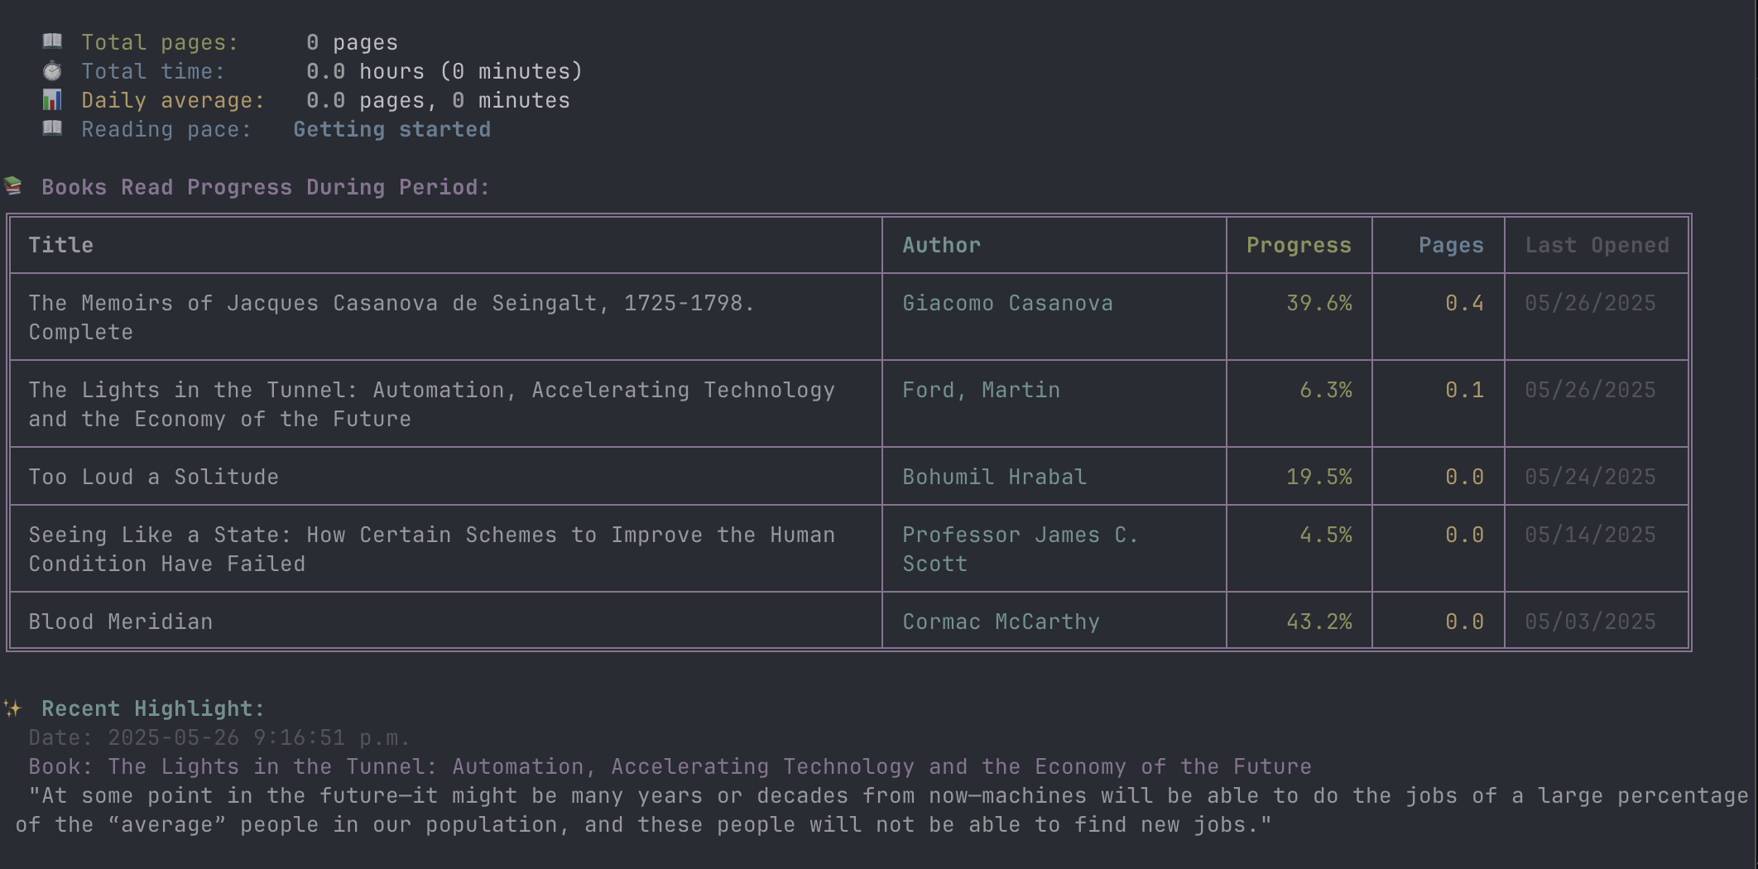
Task: Click author Professor James C. Scott
Action: (x=1020, y=549)
